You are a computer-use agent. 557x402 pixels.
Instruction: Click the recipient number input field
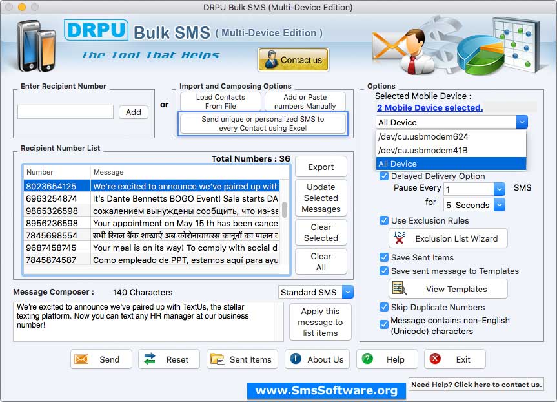[65, 112]
